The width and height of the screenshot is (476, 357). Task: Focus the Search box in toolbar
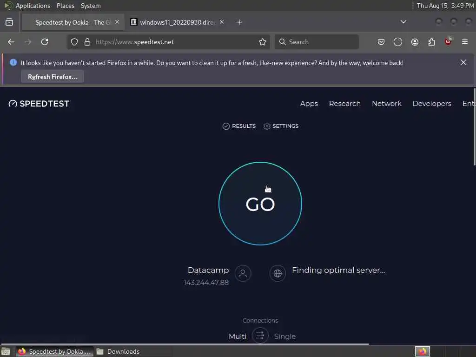point(317,42)
